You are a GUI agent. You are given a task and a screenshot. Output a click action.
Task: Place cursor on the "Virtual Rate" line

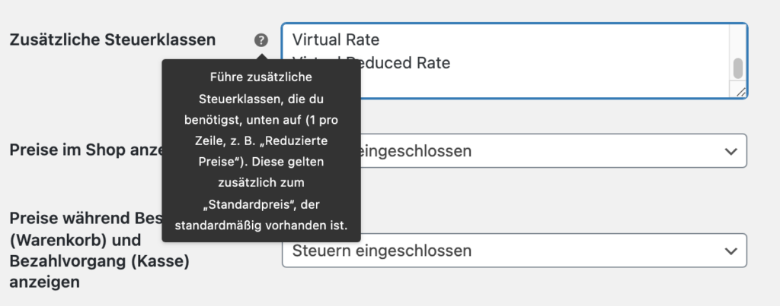336,39
